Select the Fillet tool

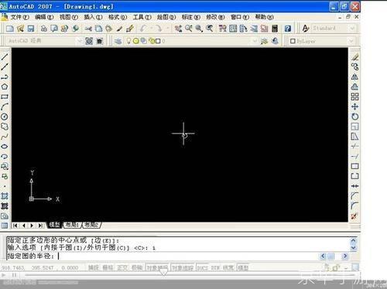click(x=355, y=206)
